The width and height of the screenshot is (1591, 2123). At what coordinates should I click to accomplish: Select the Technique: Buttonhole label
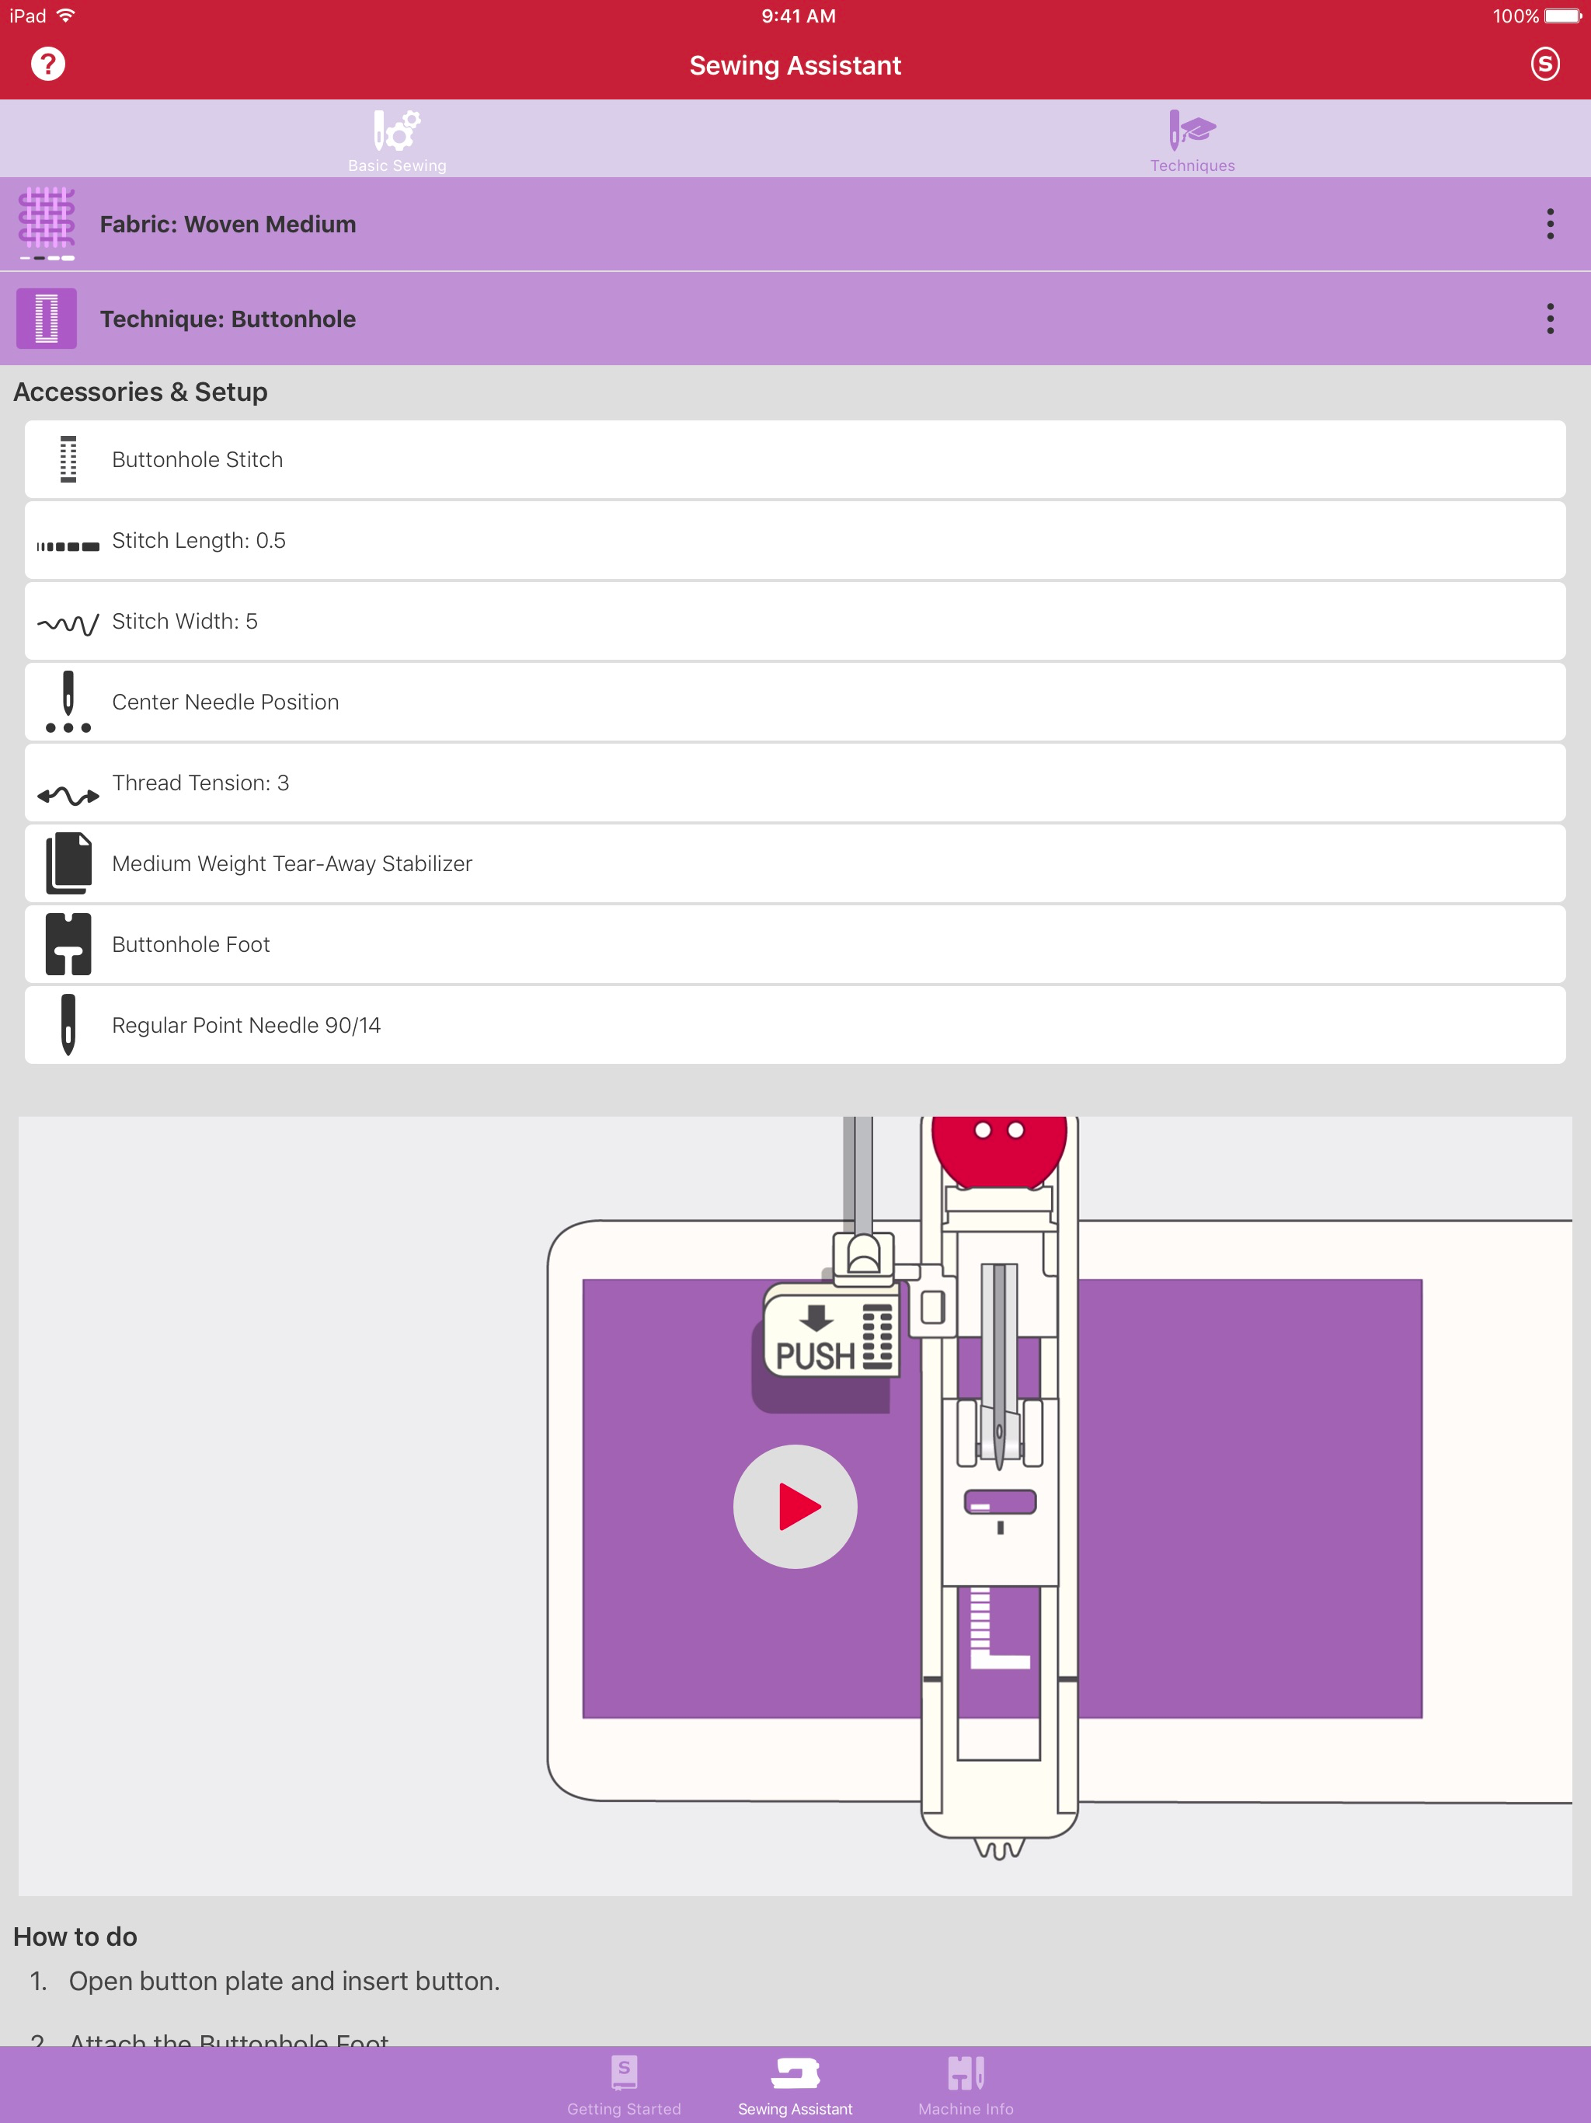tap(228, 319)
